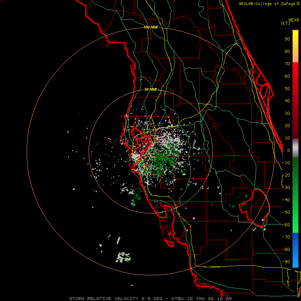This screenshot has height=301, width=301.
Task: Click the positive "20" scale label
Action: 287,126
